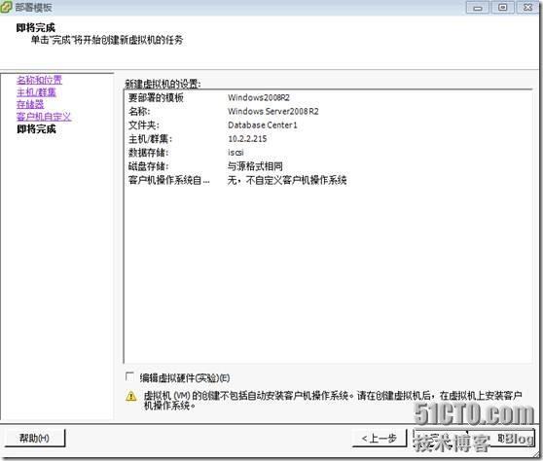Open the 客户机自定义 step link
This screenshot has width=543, height=461.
(44, 117)
